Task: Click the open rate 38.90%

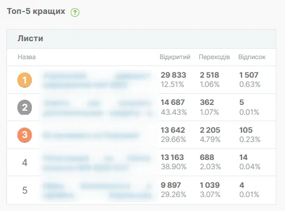Action: (x=174, y=166)
